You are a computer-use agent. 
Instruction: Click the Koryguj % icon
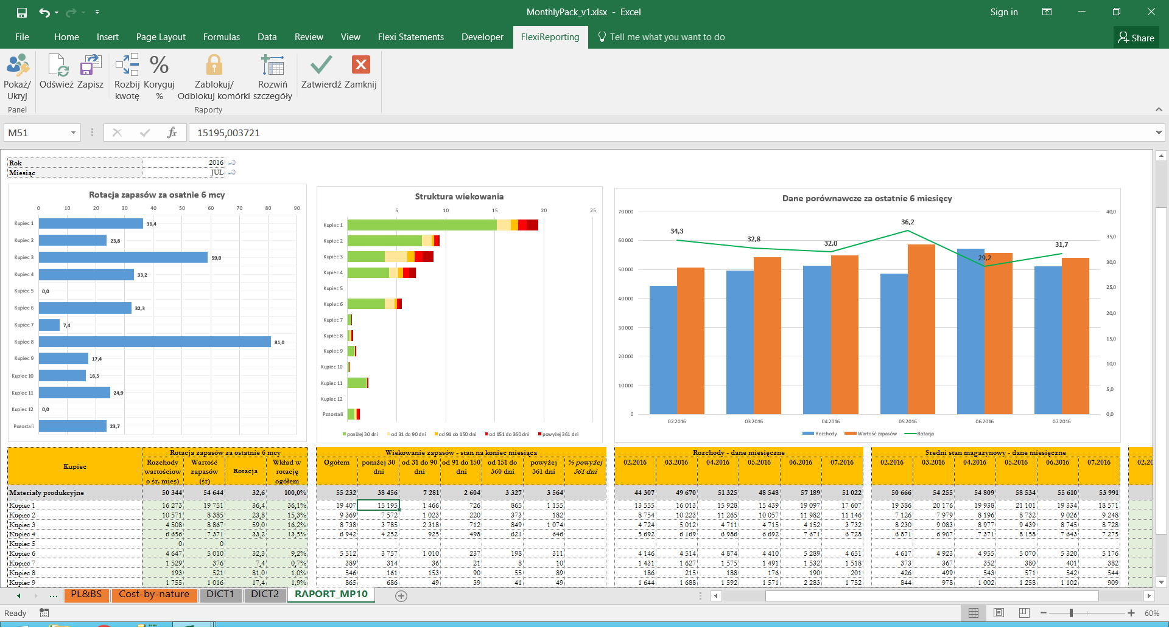click(x=159, y=66)
